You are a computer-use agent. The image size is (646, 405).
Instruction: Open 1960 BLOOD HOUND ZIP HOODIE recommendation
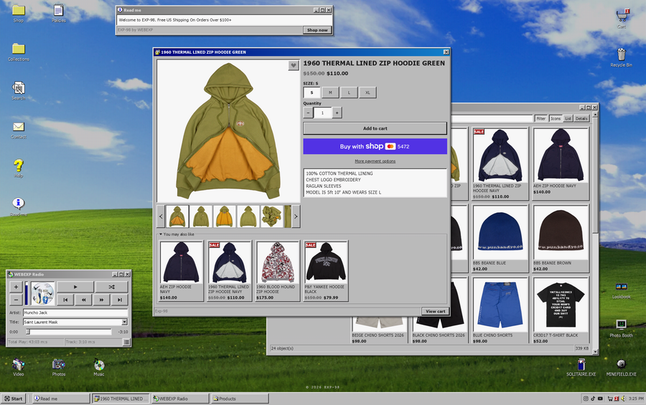pos(277,271)
